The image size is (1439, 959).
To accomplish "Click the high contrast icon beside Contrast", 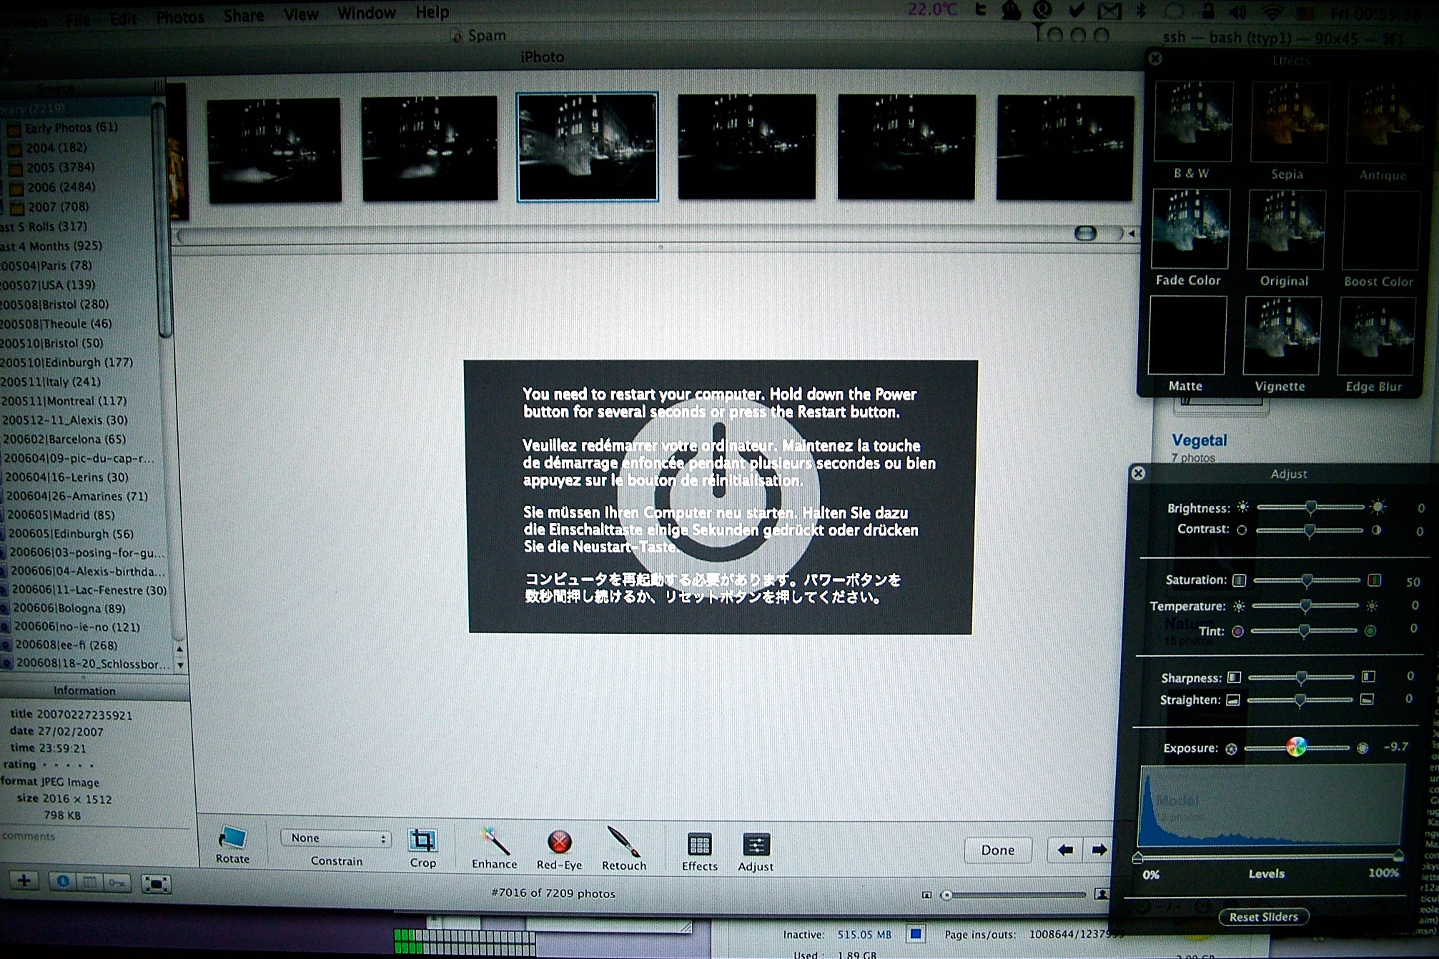I will coord(1376,530).
